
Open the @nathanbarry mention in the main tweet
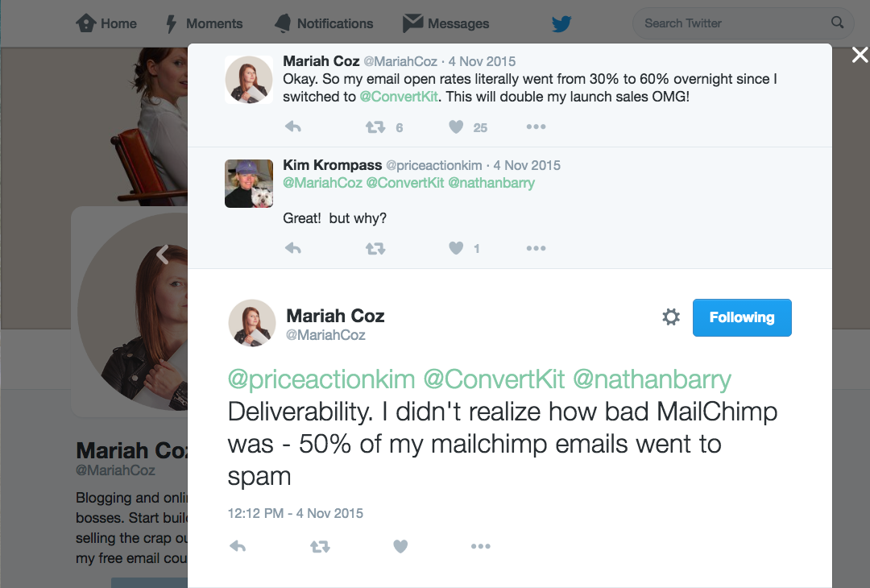[652, 379]
